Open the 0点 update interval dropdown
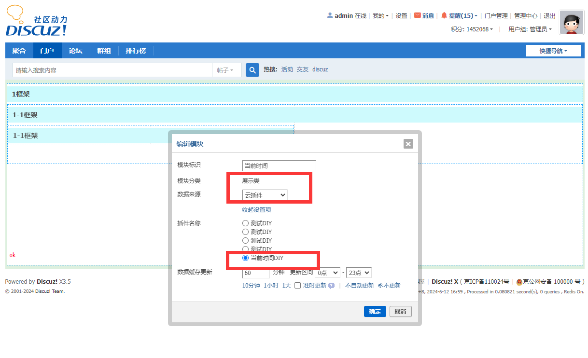Screen dimensions: 588x358 pos(327,273)
